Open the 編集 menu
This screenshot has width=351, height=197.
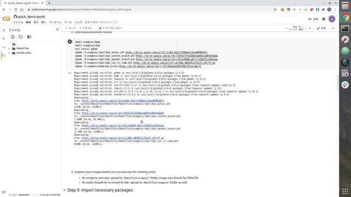28,22
